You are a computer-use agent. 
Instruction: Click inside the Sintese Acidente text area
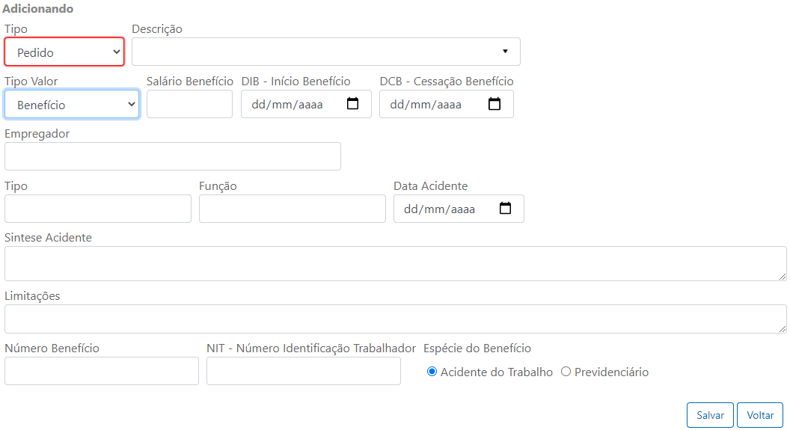396,263
